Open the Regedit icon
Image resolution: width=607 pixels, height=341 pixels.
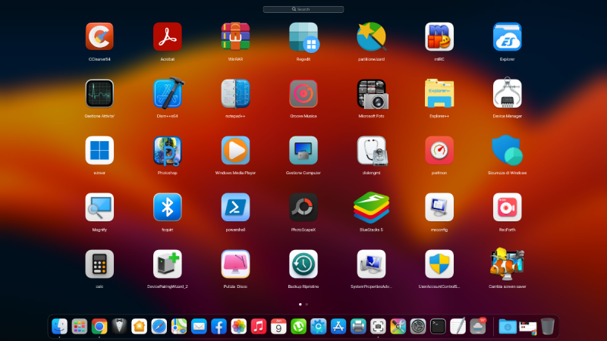click(x=303, y=36)
